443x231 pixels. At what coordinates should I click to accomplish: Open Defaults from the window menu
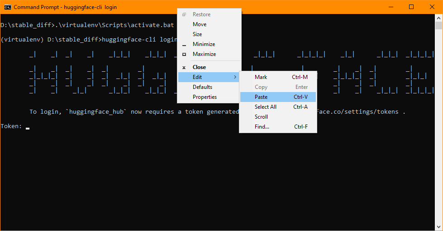pos(209,87)
